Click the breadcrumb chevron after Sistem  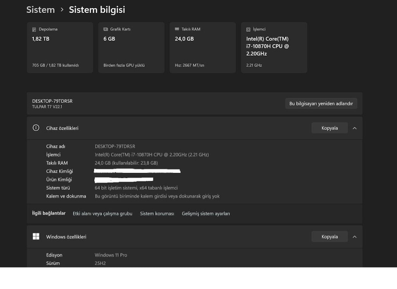pyautogui.click(x=62, y=10)
